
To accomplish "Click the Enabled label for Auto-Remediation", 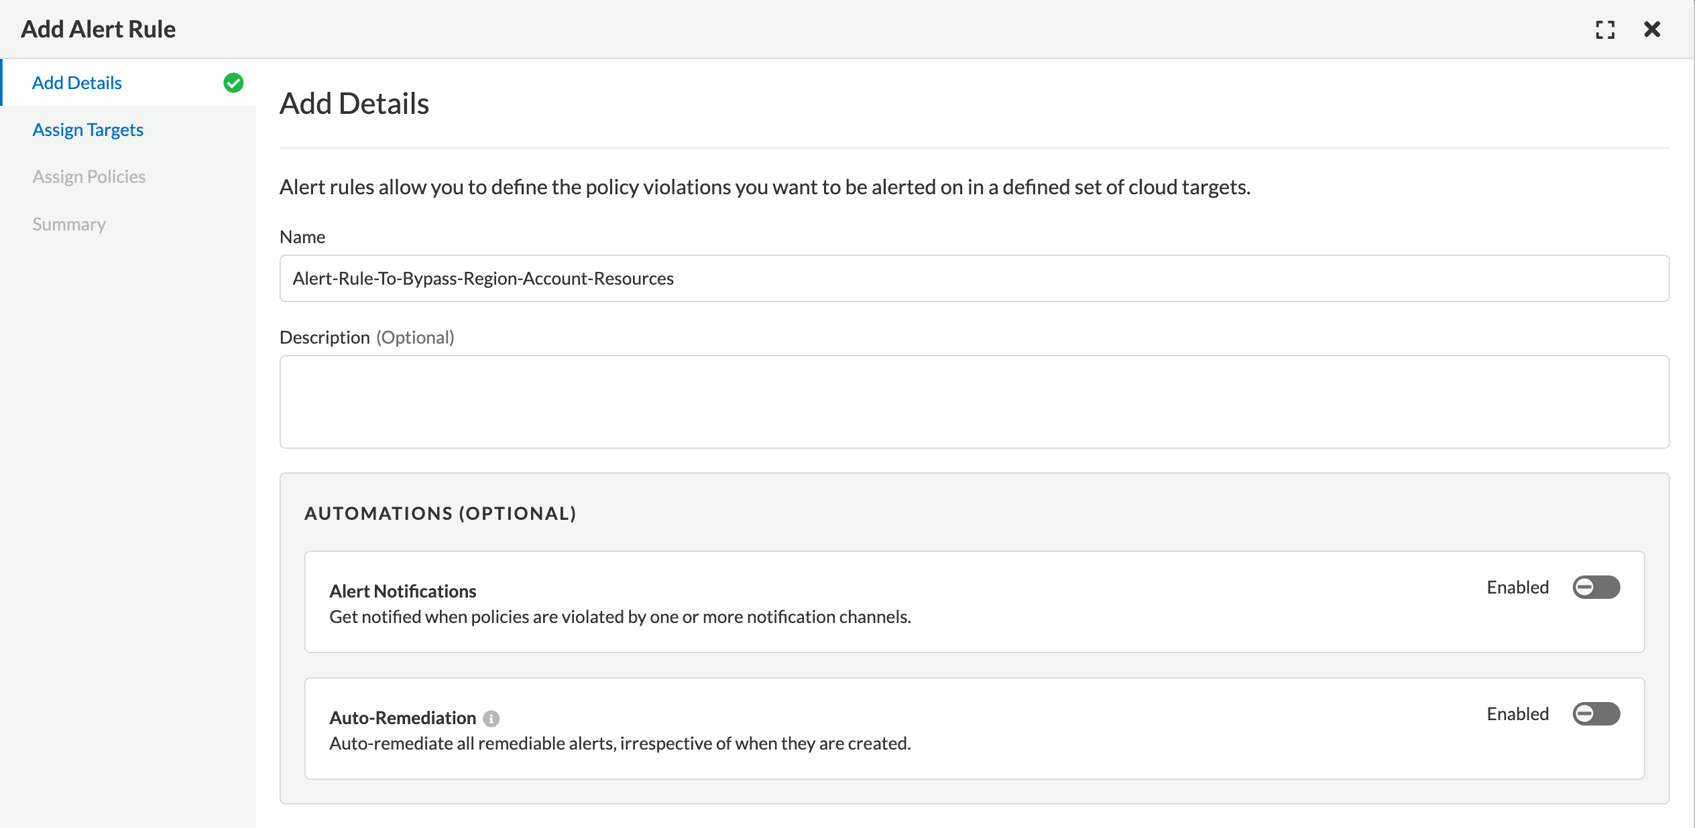I will (x=1517, y=714).
